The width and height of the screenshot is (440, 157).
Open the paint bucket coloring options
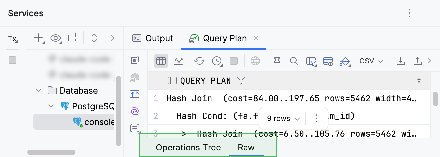pyautogui.click(x=345, y=61)
